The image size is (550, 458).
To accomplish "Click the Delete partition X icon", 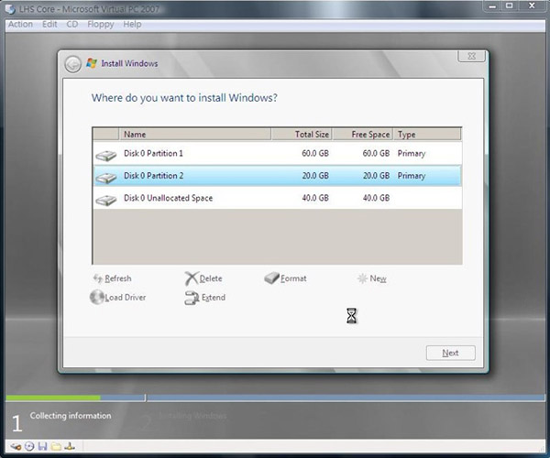I will coord(191,278).
